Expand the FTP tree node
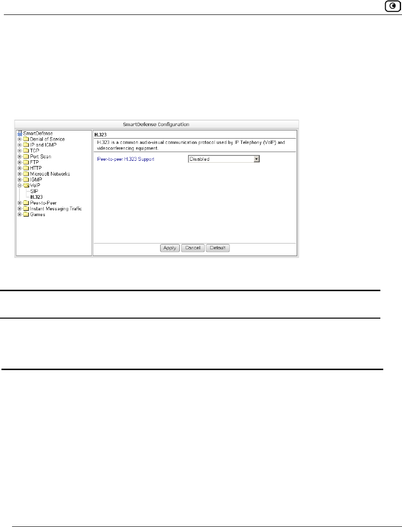402x527 pixels. pyautogui.click(x=20, y=162)
